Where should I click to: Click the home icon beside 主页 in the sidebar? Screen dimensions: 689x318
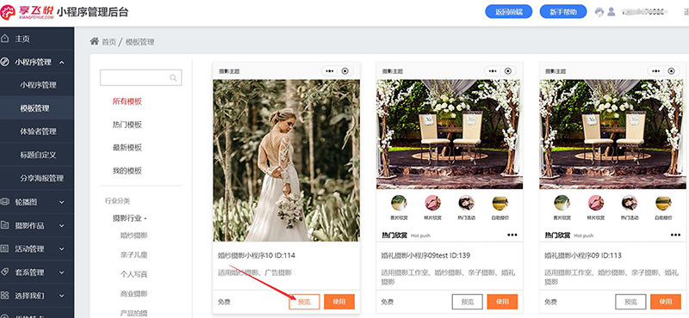coord(5,39)
